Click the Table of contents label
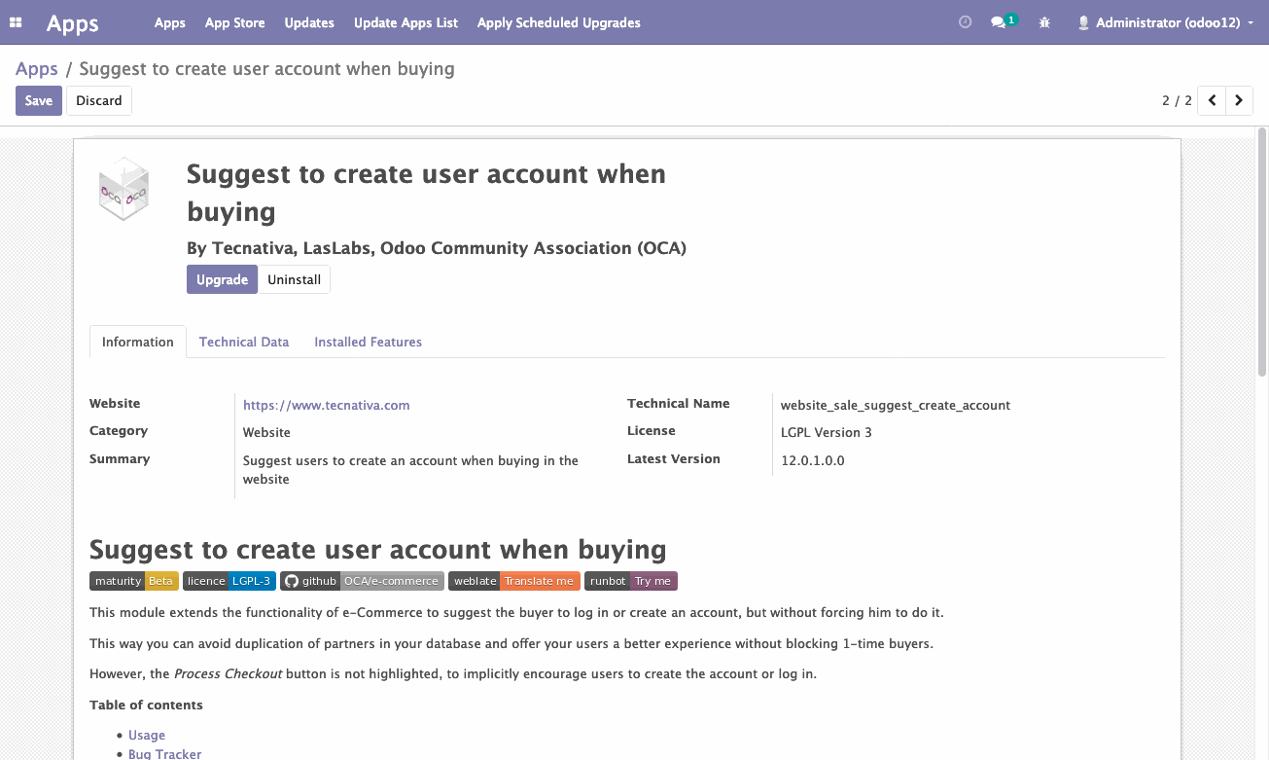Viewport: 1269px width, 760px height. coord(146,705)
